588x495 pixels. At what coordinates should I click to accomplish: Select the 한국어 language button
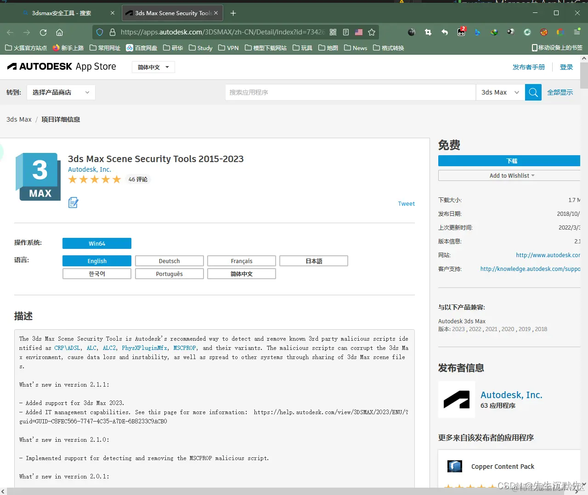coord(97,274)
